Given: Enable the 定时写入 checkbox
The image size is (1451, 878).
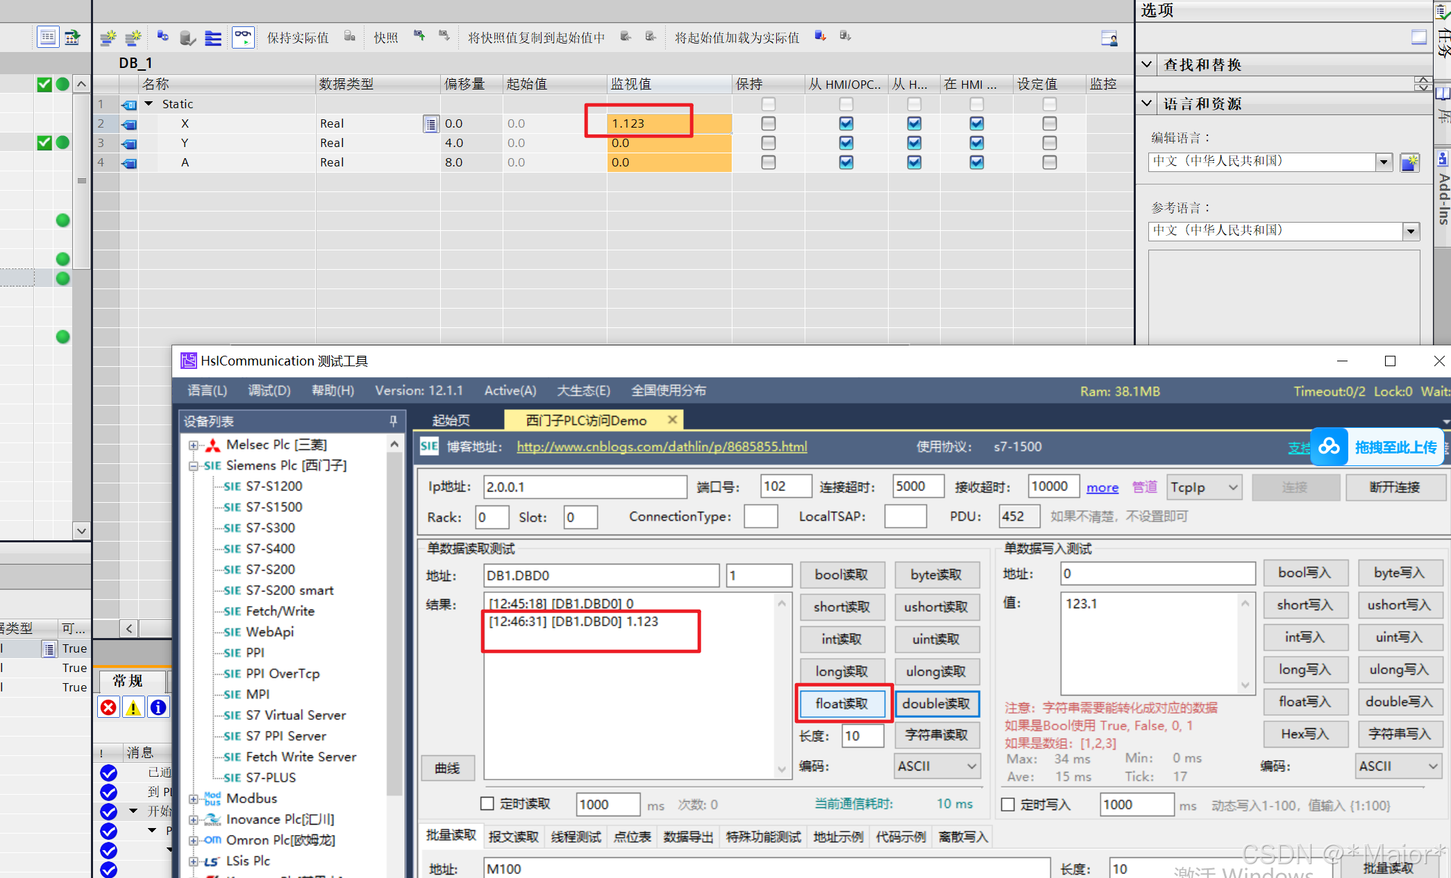Looking at the screenshot, I should 1008,804.
